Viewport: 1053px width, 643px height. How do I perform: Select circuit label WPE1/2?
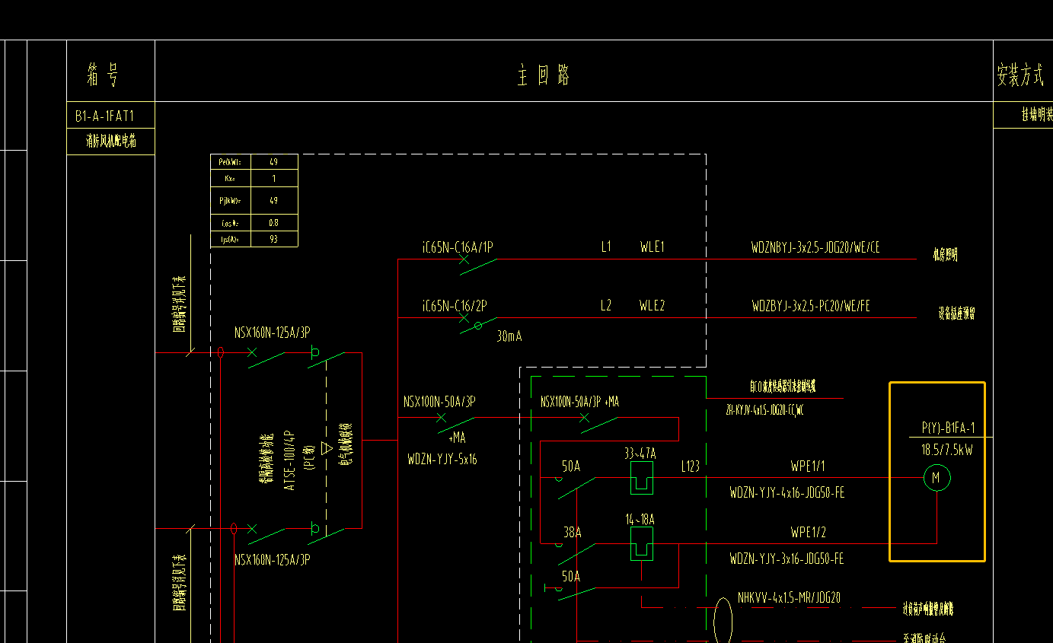[808, 533]
